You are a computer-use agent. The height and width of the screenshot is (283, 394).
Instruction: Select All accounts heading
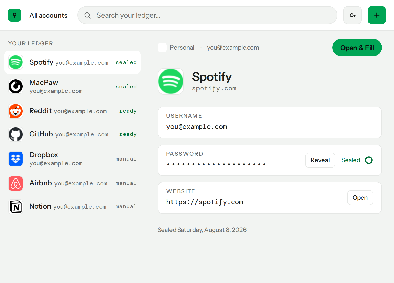48,15
